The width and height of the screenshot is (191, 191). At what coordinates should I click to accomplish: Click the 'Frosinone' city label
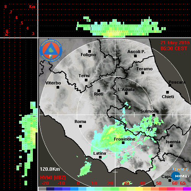point(125,139)
